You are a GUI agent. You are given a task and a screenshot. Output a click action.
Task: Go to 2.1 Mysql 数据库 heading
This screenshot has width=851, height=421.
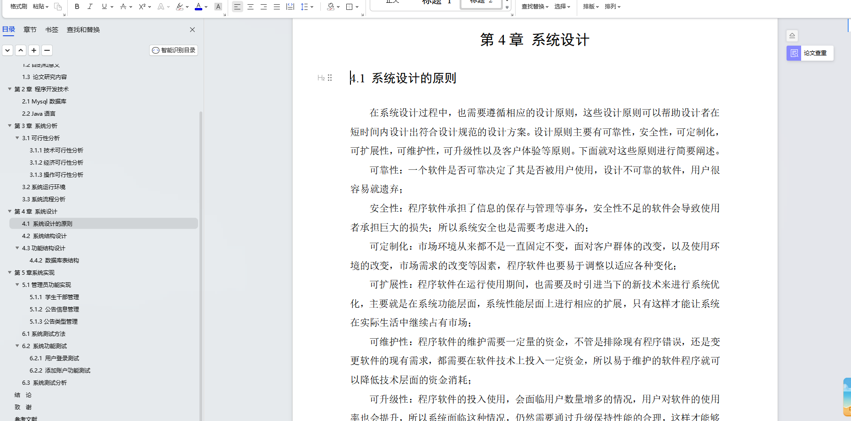coord(44,101)
